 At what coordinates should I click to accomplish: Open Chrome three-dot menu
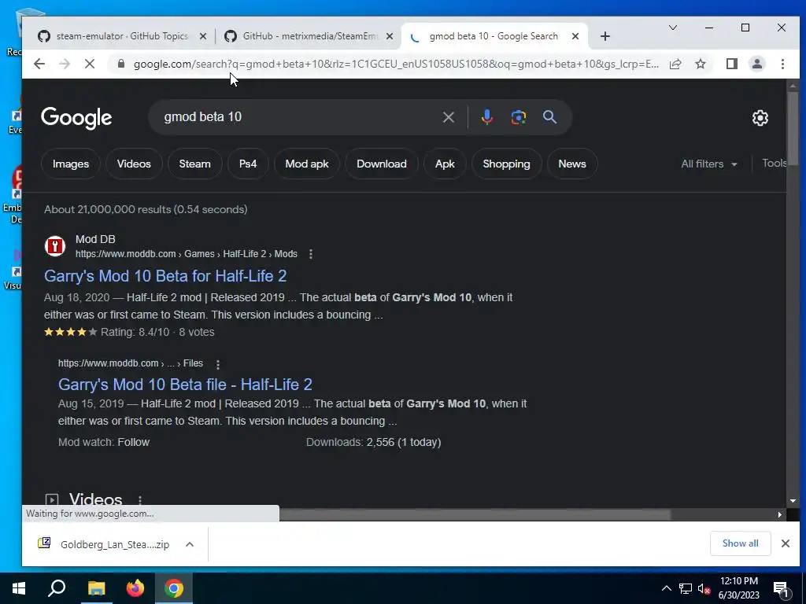coord(782,64)
